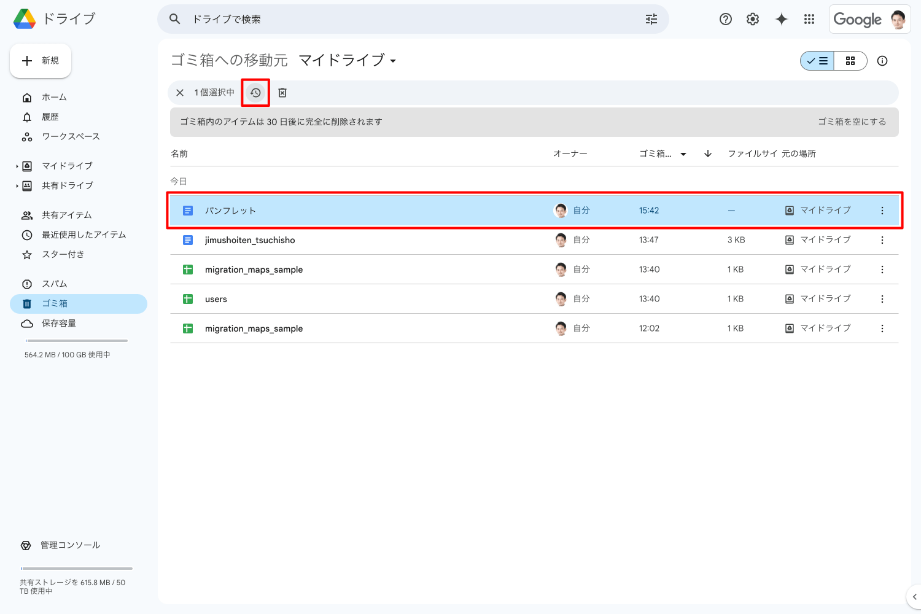
Task: Open the Help question mark icon
Action: click(726, 19)
